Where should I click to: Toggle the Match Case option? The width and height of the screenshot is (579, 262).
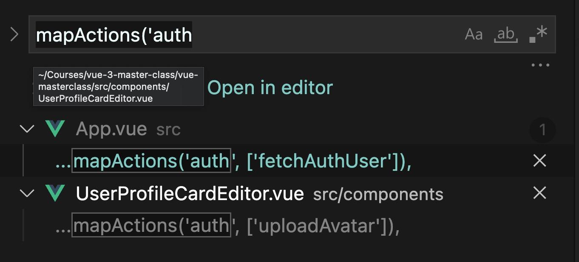point(474,34)
